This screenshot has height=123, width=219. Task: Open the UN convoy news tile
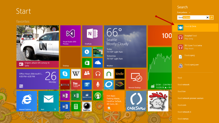point(38,46)
